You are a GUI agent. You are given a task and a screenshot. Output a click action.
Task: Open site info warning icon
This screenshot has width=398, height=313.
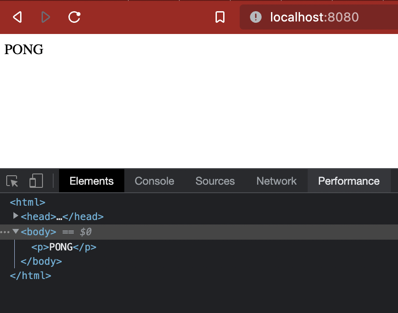tap(255, 17)
